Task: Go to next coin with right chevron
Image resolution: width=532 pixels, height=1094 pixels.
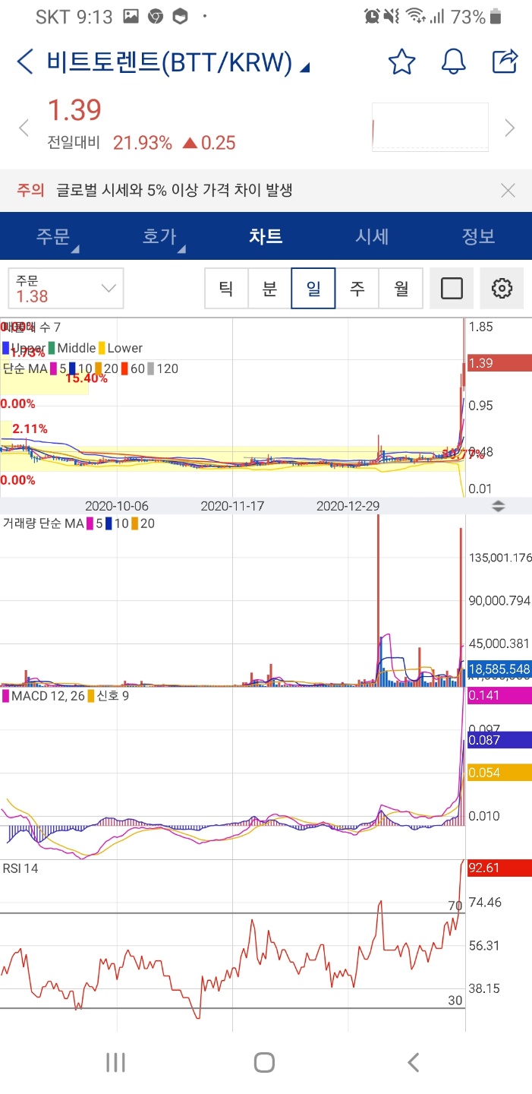Action: click(510, 128)
